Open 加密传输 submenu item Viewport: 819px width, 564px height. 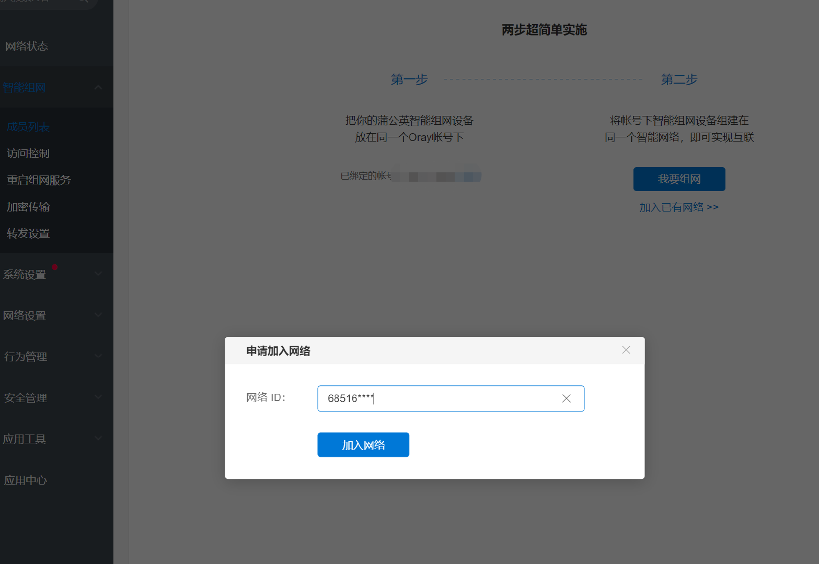(x=28, y=207)
